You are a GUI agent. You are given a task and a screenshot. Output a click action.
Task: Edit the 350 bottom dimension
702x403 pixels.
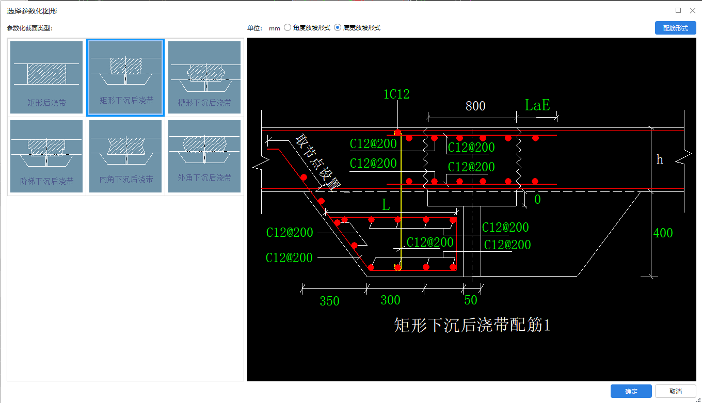329,301
